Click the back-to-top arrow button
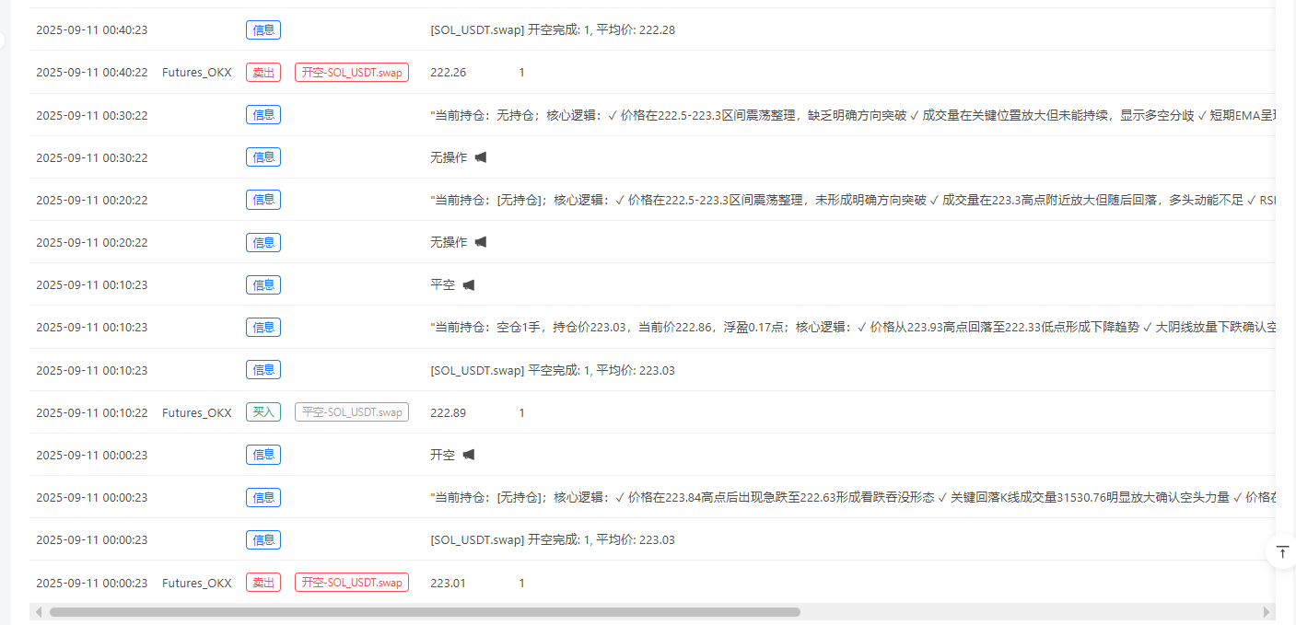The image size is (1296, 625). pyautogui.click(x=1282, y=551)
